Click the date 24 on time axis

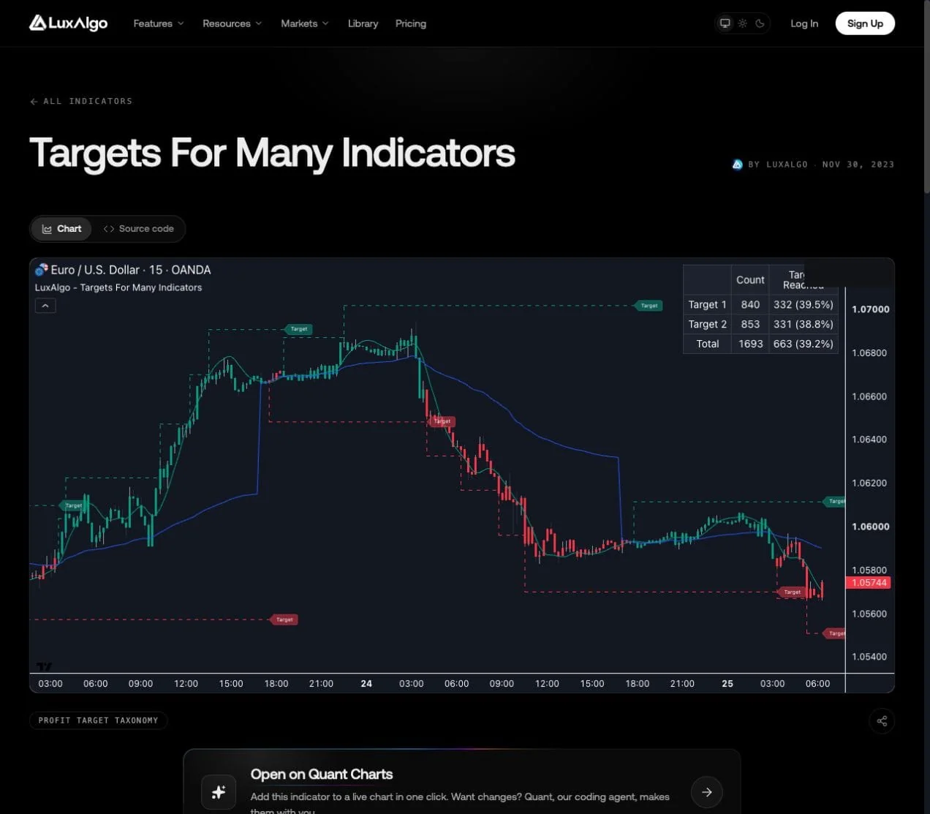coord(366,684)
